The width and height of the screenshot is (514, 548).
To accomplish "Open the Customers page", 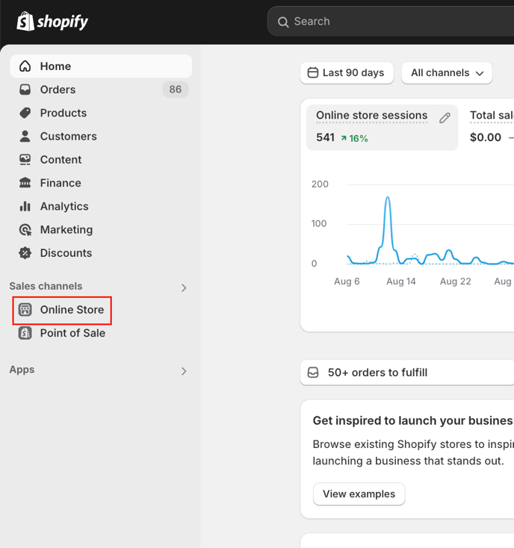I will 101,137.
